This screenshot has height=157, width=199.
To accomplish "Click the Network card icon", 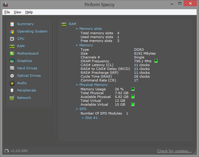I will [12, 98].
